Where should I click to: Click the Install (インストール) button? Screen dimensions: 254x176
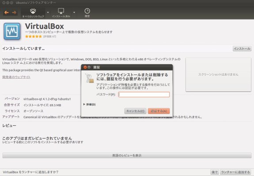click(x=242, y=48)
